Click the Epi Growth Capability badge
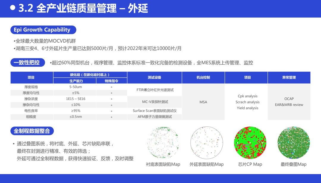 pos(43,30)
